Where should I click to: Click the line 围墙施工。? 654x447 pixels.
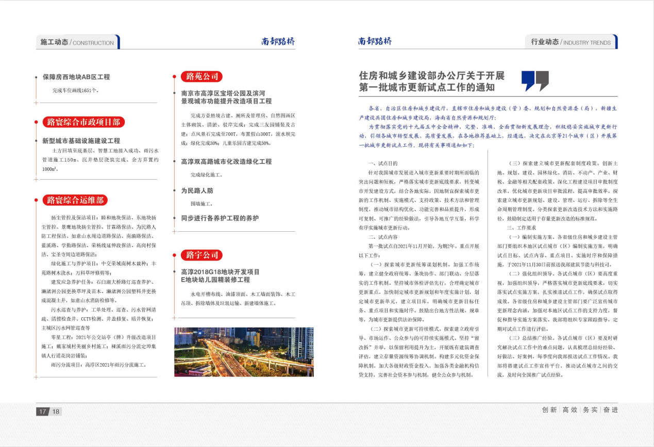(x=202, y=204)
